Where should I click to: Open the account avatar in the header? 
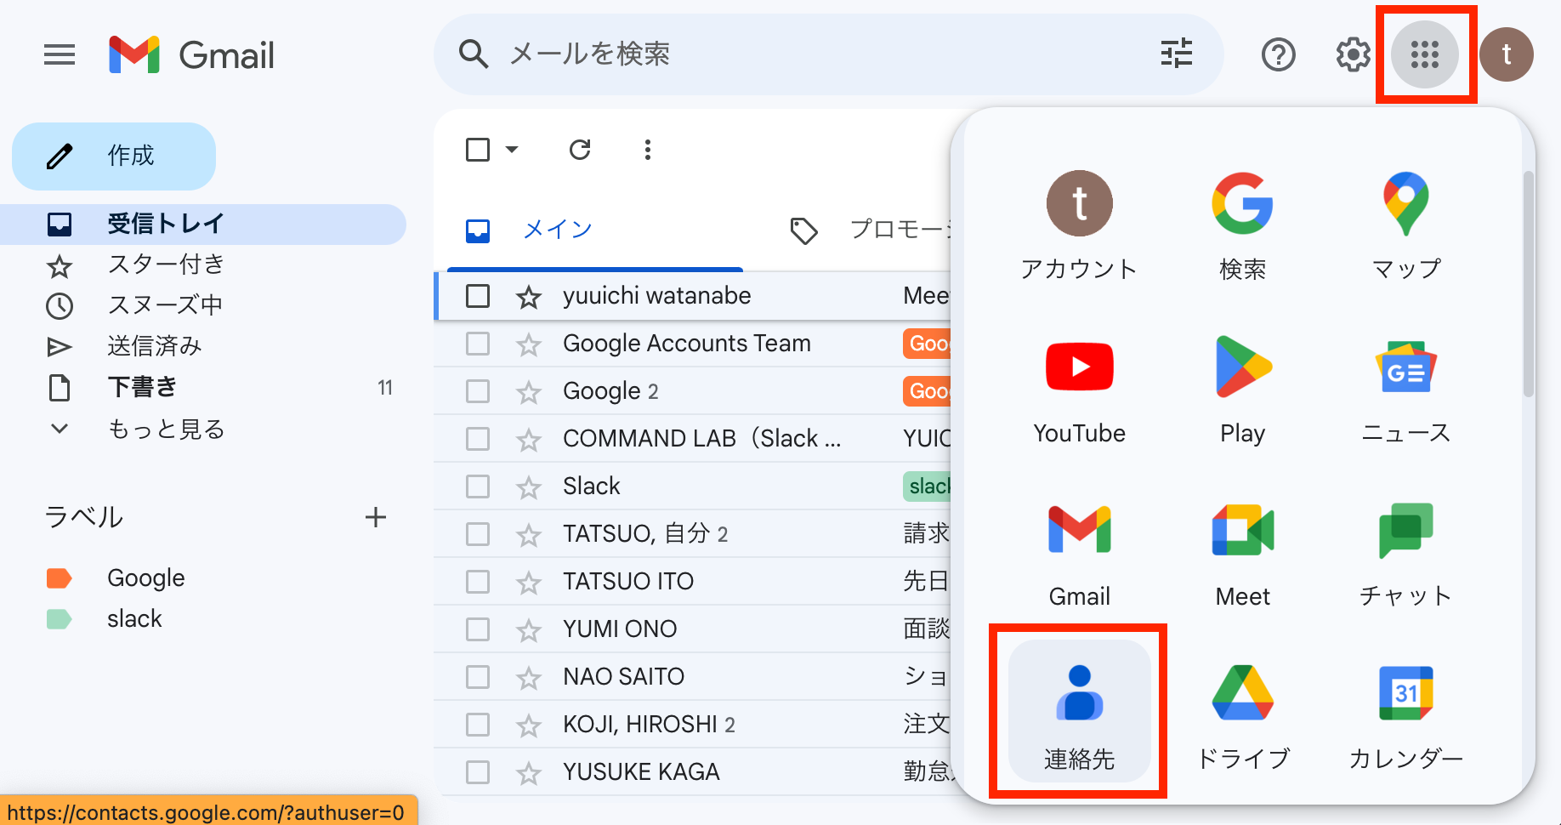coord(1507,54)
